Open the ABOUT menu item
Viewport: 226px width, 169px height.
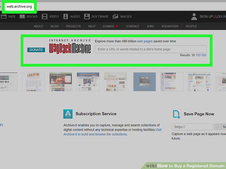click(x=38, y=26)
